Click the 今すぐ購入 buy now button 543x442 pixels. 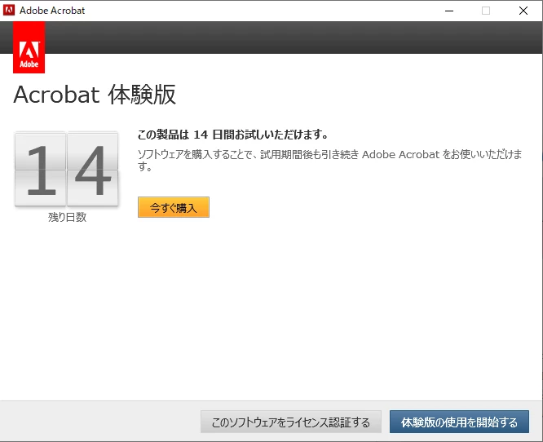coord(174,207)
